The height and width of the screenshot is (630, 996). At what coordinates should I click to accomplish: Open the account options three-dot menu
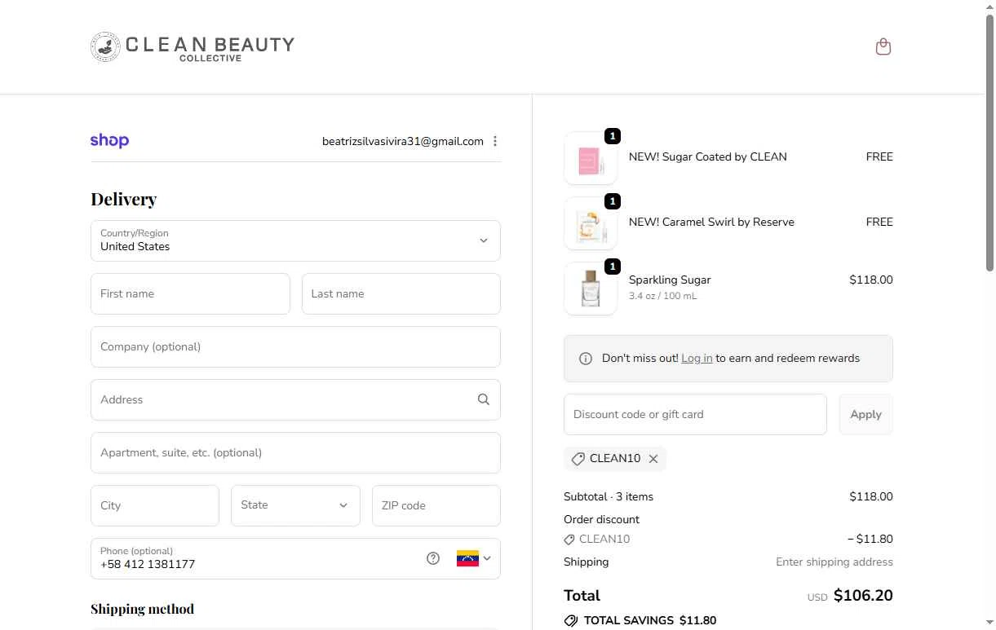[x=495, y=141]
